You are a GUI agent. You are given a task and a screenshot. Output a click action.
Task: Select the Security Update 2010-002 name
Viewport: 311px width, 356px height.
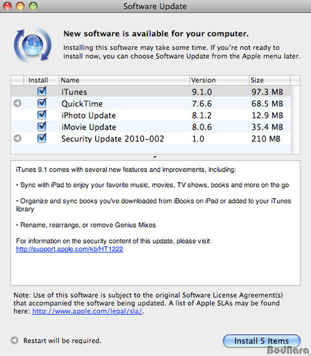(x=113, y=139)
